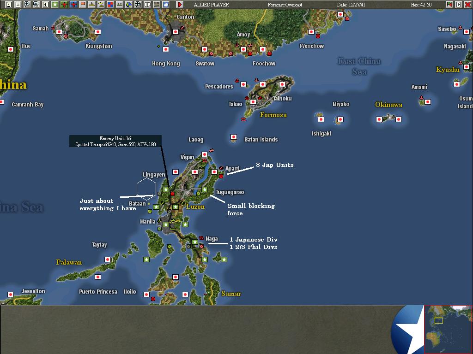The image size is (473, 354).
Task: Click the yellow viewport rectangle in minimap
Action: tap(439, 321)
